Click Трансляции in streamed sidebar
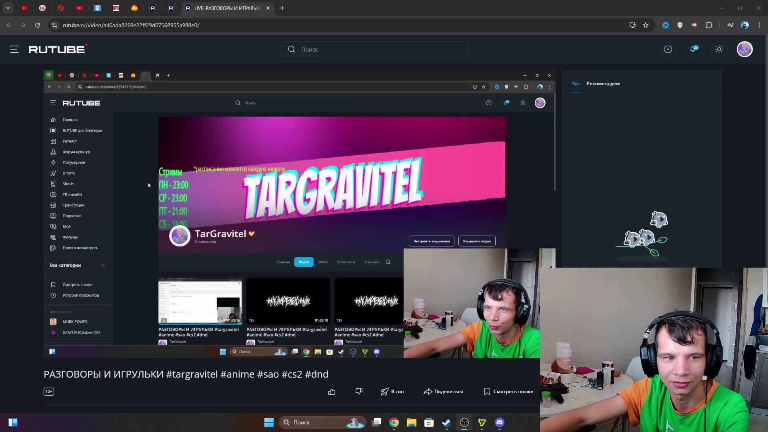 tap(73, 205)
